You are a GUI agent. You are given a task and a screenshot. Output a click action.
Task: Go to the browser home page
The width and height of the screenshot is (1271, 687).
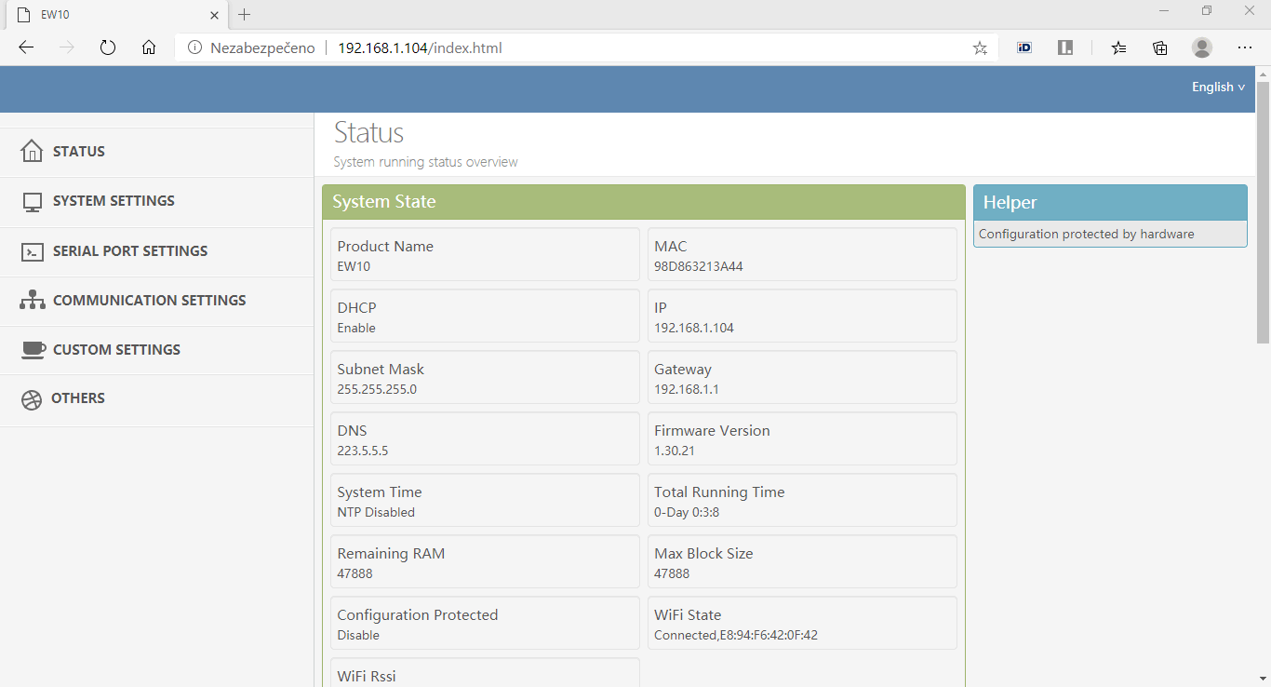149,47
